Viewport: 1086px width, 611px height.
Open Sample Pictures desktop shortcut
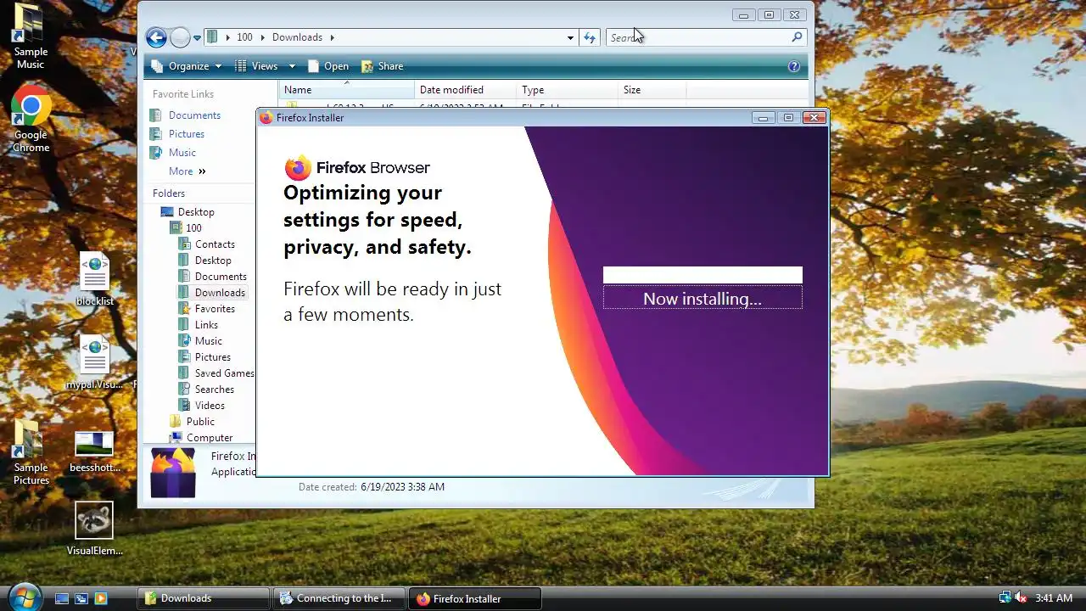click(x=31, y=451)
